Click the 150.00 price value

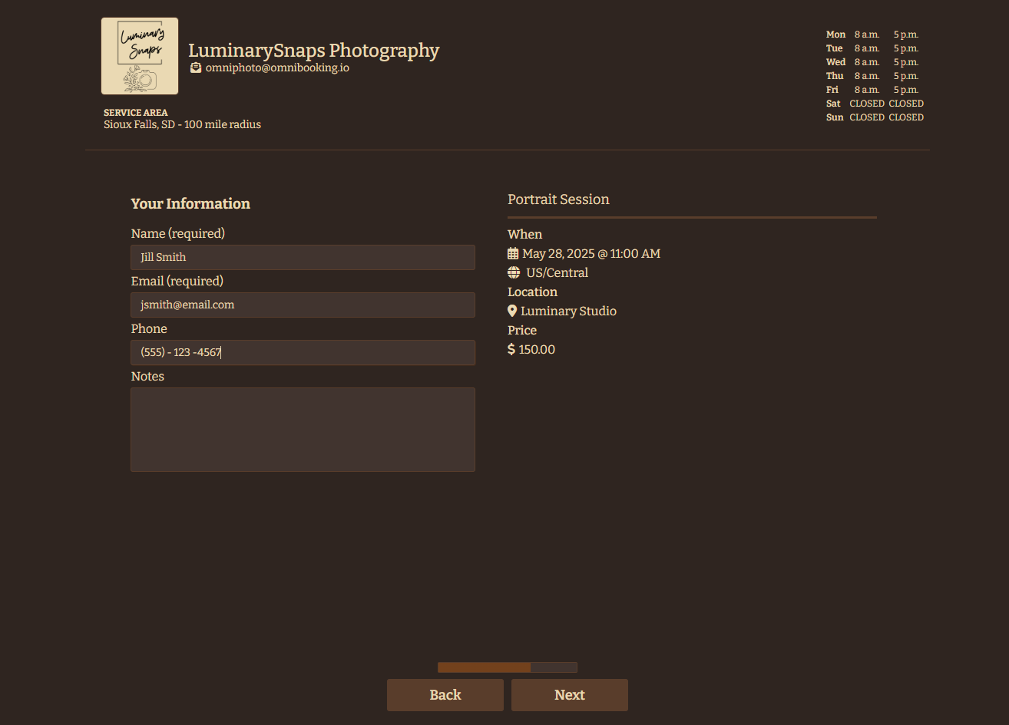pos(537,349)
